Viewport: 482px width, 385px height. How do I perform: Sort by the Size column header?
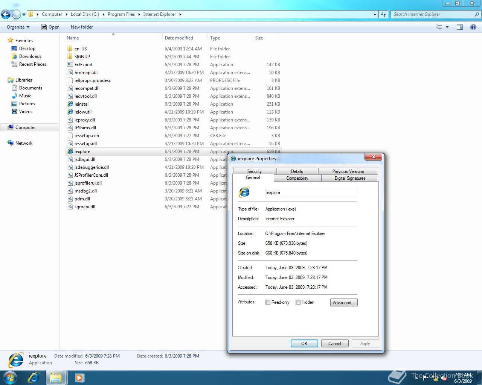pyautogui.click(x=268, y=38)
